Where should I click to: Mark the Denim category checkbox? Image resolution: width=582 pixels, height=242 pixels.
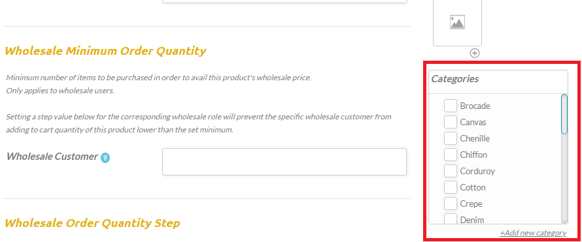pos(451,219)
